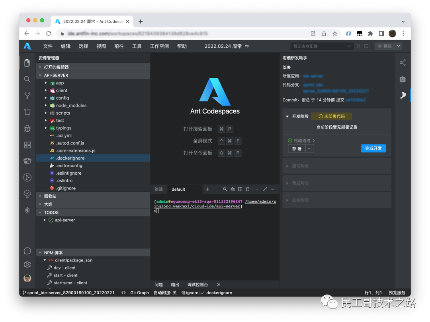Open the preview dropdown arrow
Viewport: 430px width, 322px height.
point(399,46)
